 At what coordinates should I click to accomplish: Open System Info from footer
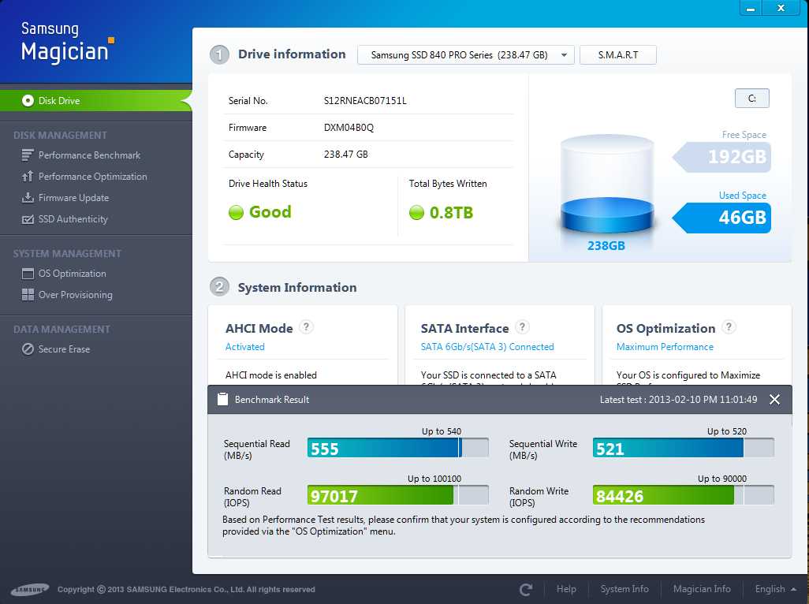(624, 589)
